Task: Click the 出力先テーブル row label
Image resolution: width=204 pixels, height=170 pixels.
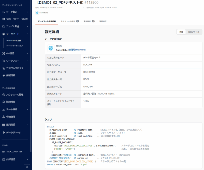Action: tap(54, 87)
